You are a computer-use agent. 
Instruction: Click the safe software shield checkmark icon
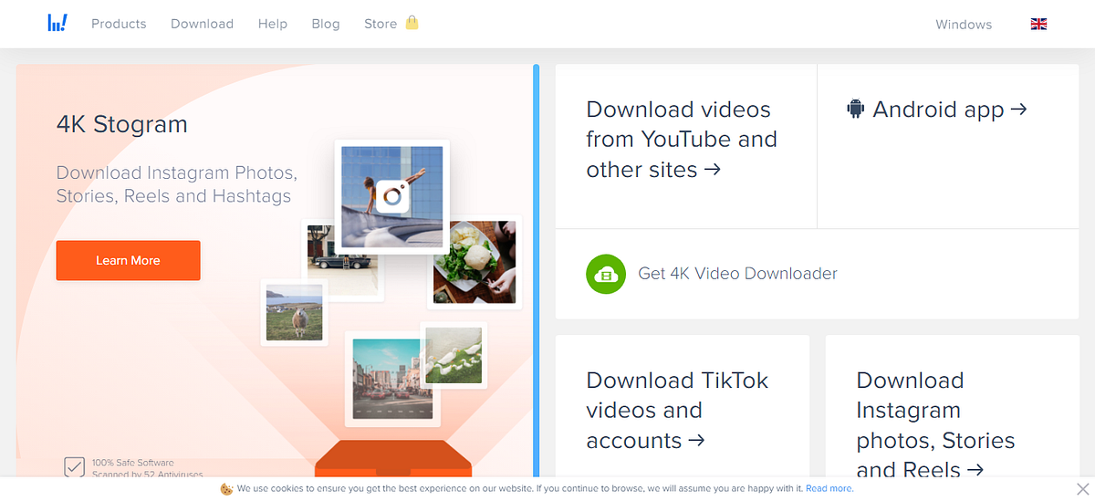click(x=75, y=468)
